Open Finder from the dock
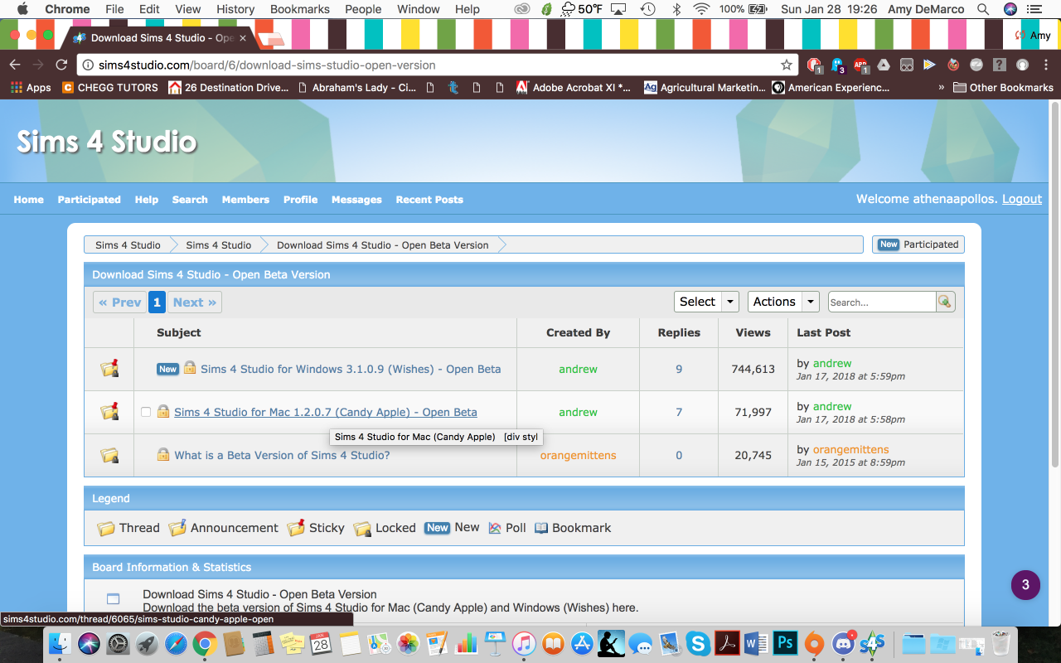This screenshot has height=663, width=1061. click(x=61, y=642)
